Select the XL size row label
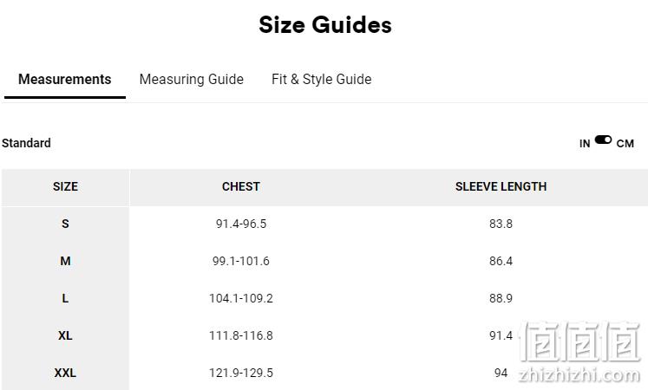This screenshot has height=390, width=648. [65, 335]
